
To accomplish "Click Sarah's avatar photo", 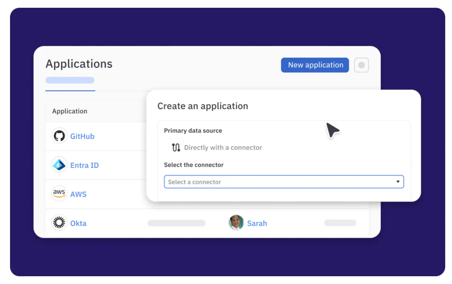I will click(236, 223).
